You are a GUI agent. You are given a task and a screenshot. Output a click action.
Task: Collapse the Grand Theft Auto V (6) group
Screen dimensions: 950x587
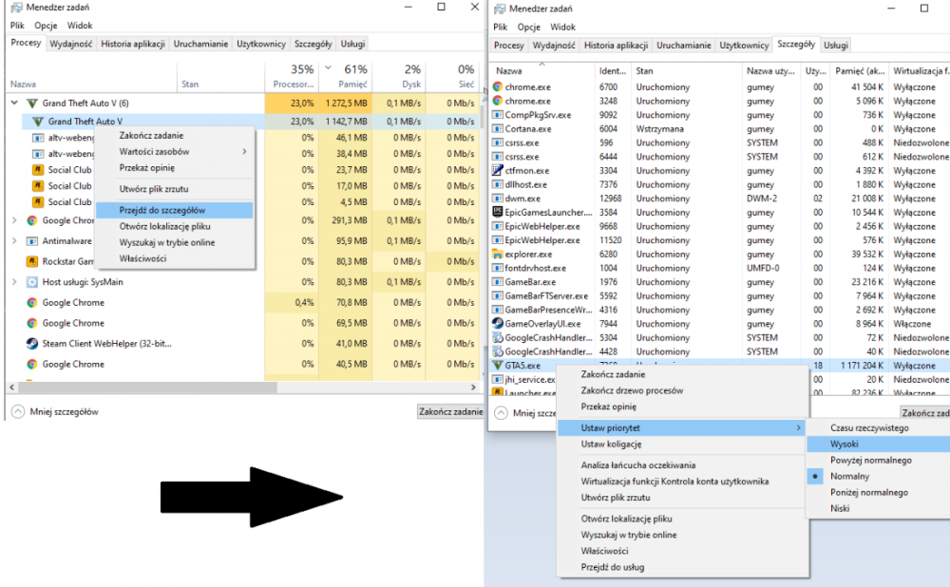pyautogui.click(x=14, y=103)
